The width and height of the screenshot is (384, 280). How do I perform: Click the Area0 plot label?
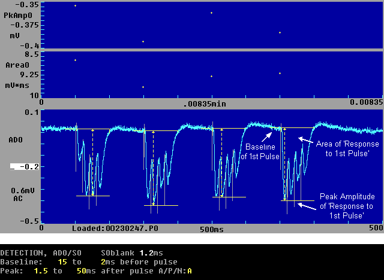(x=13, y=64)
